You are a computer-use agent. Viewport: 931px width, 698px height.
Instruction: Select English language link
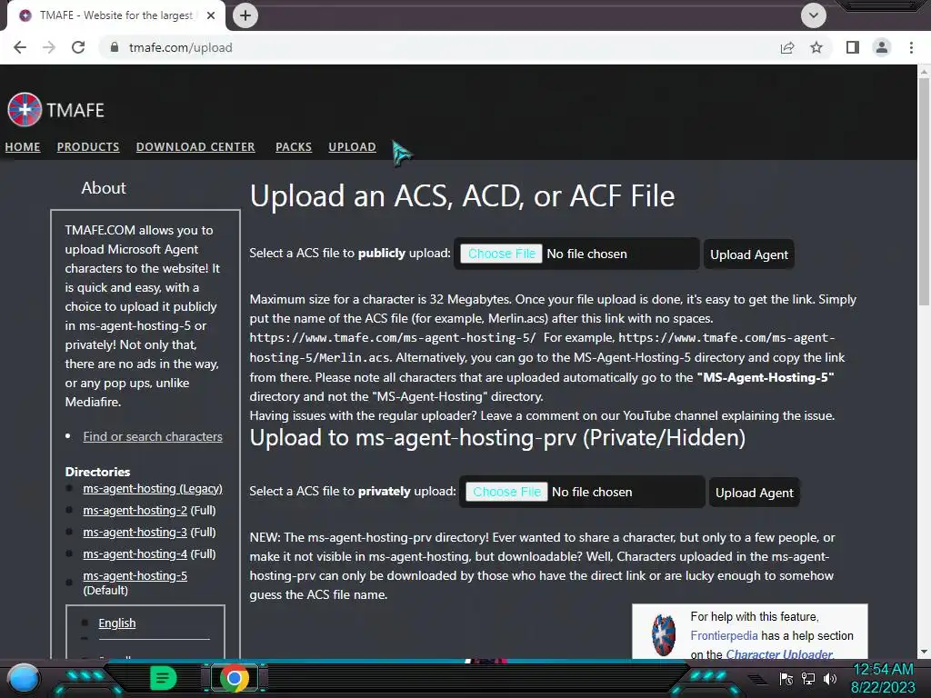click(117, 623)
